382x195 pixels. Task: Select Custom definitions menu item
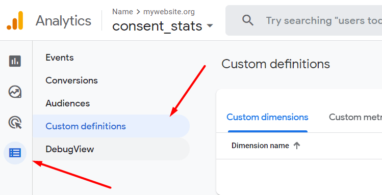(x=111, y=126)
